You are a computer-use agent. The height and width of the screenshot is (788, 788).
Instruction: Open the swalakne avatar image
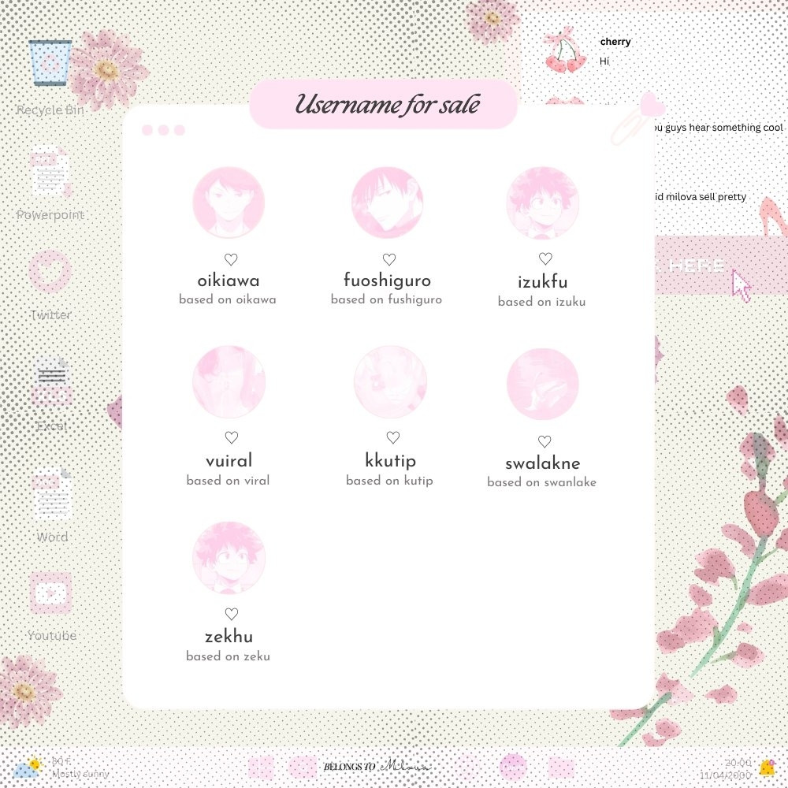pos(543,384)
